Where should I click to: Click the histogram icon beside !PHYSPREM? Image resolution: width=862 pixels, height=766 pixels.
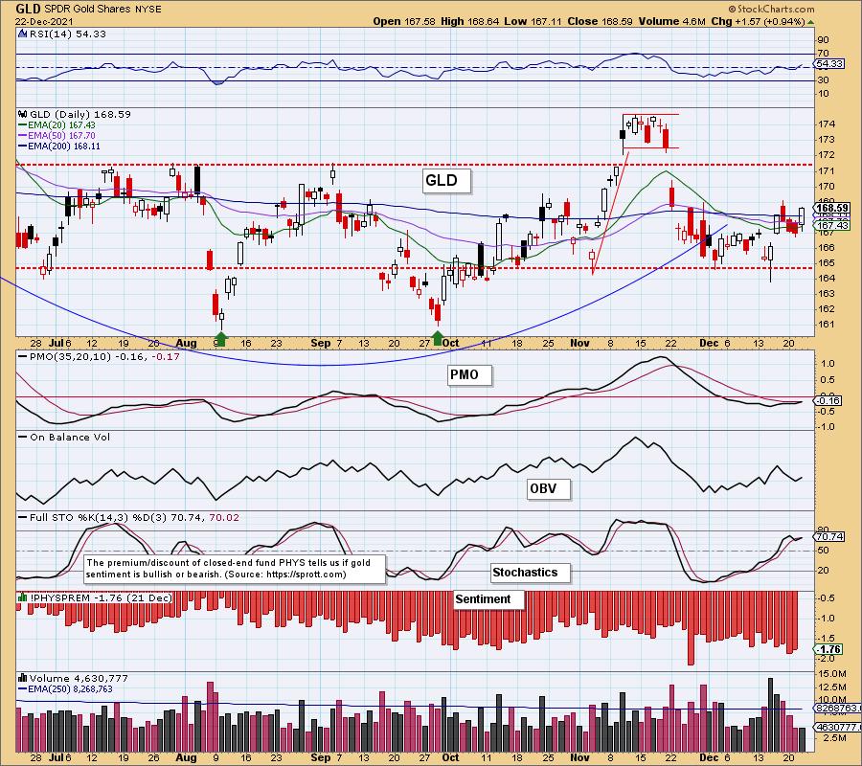(23, 597)
